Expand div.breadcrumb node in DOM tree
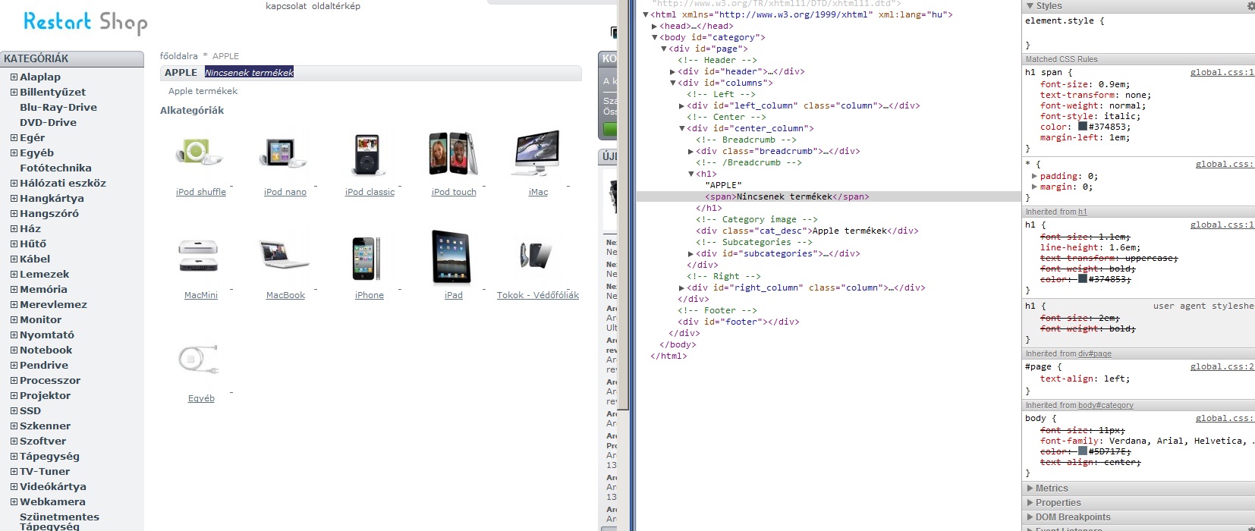This screenshot has width=1255, height=531. point(690,151)
